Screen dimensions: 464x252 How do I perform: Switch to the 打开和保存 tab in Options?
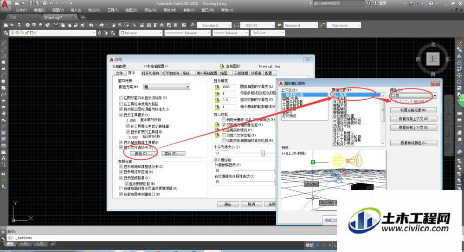click(151, 73)
